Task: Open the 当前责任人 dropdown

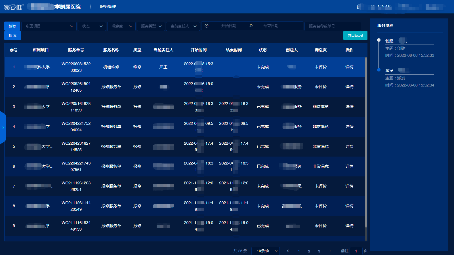Action: tap(183, 26)
